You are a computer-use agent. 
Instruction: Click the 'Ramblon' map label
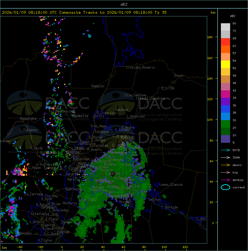(98, 86)
